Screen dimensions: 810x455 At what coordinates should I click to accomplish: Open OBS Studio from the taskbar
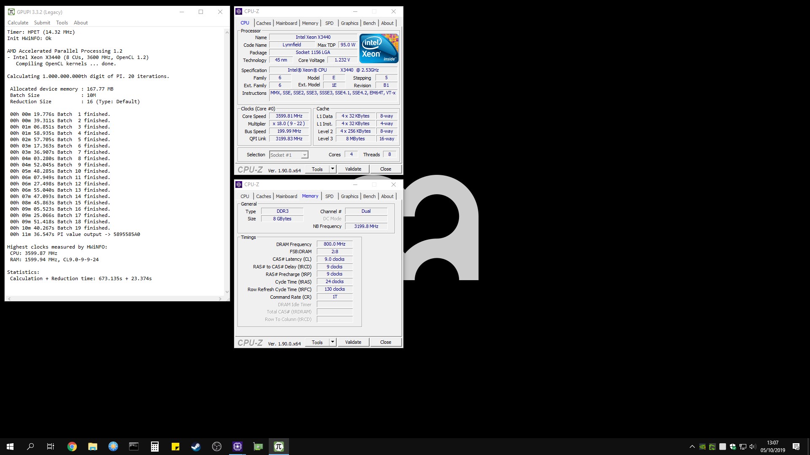(x=216, y=447)
